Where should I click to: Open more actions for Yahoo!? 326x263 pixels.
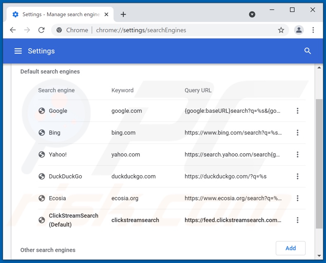[298, 154]
